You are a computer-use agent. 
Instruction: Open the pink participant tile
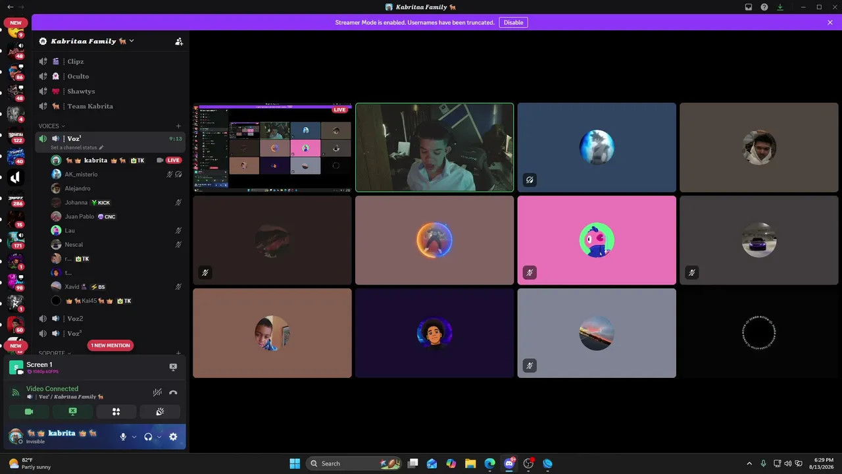597,240
